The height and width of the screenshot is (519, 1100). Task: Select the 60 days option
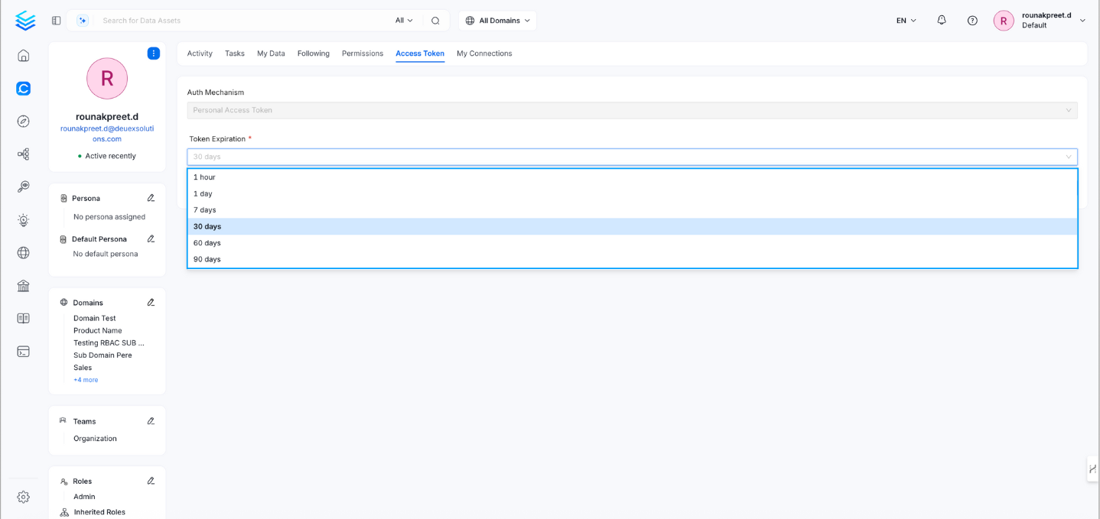point(633,243)
